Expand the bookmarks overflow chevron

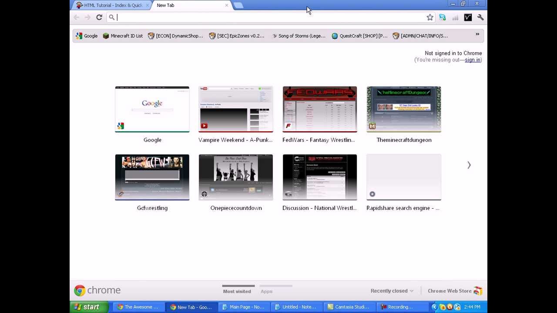(477, 34)
